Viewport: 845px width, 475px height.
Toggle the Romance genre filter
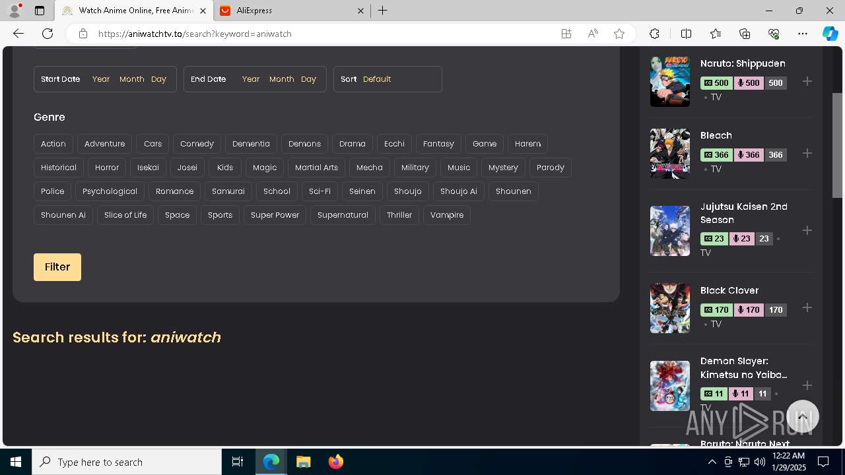pyautogui.click(x=174, y=191)
